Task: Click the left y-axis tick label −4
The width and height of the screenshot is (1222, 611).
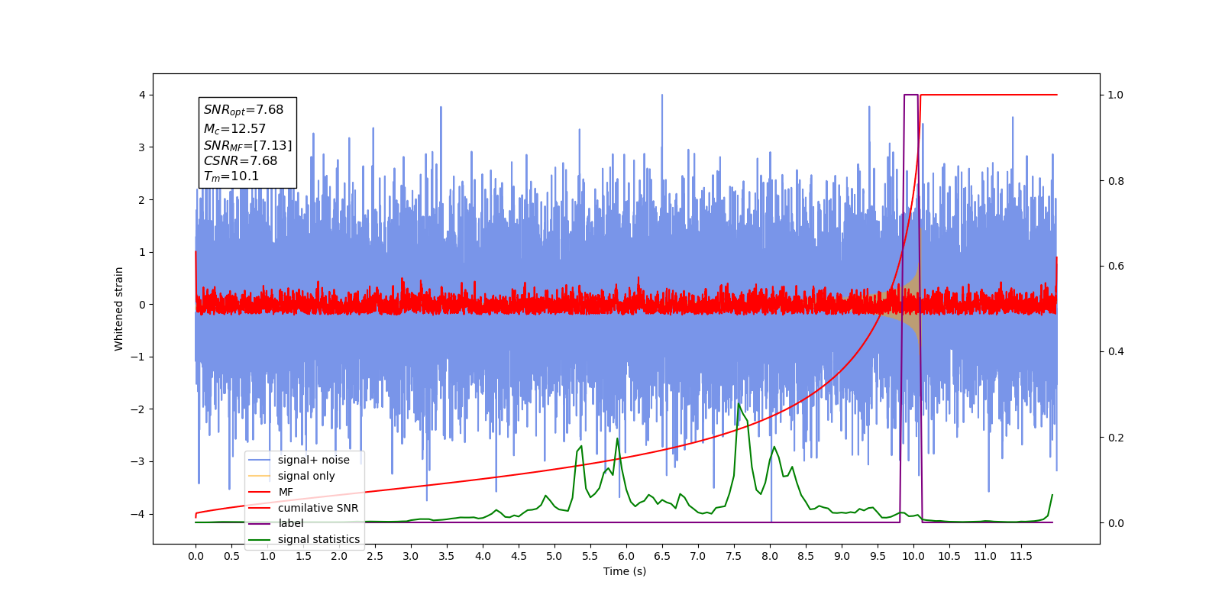Action: click(x=139, y=514)
